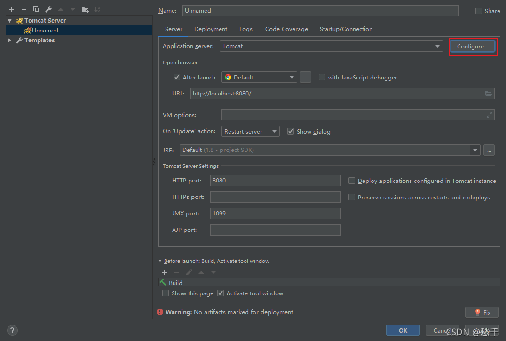The height and width of the screenshot is (341, 506).
Task: Enable with JavaScript debugger checkbox
Action: click(322, 77)
